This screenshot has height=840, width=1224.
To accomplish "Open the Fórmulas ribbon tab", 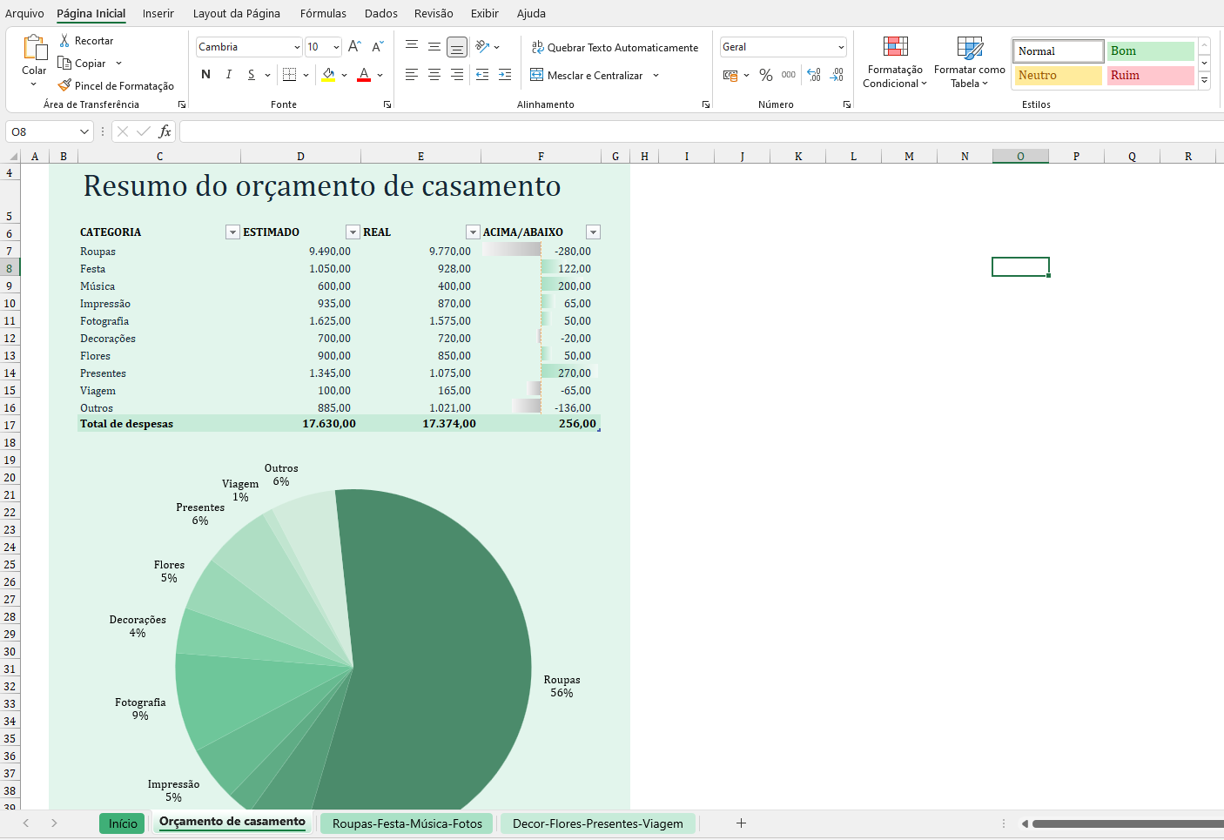I will tap(323, 13).
